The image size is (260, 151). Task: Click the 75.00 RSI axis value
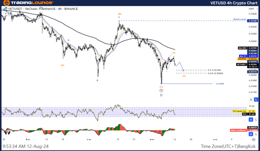[x=252, y=106]
